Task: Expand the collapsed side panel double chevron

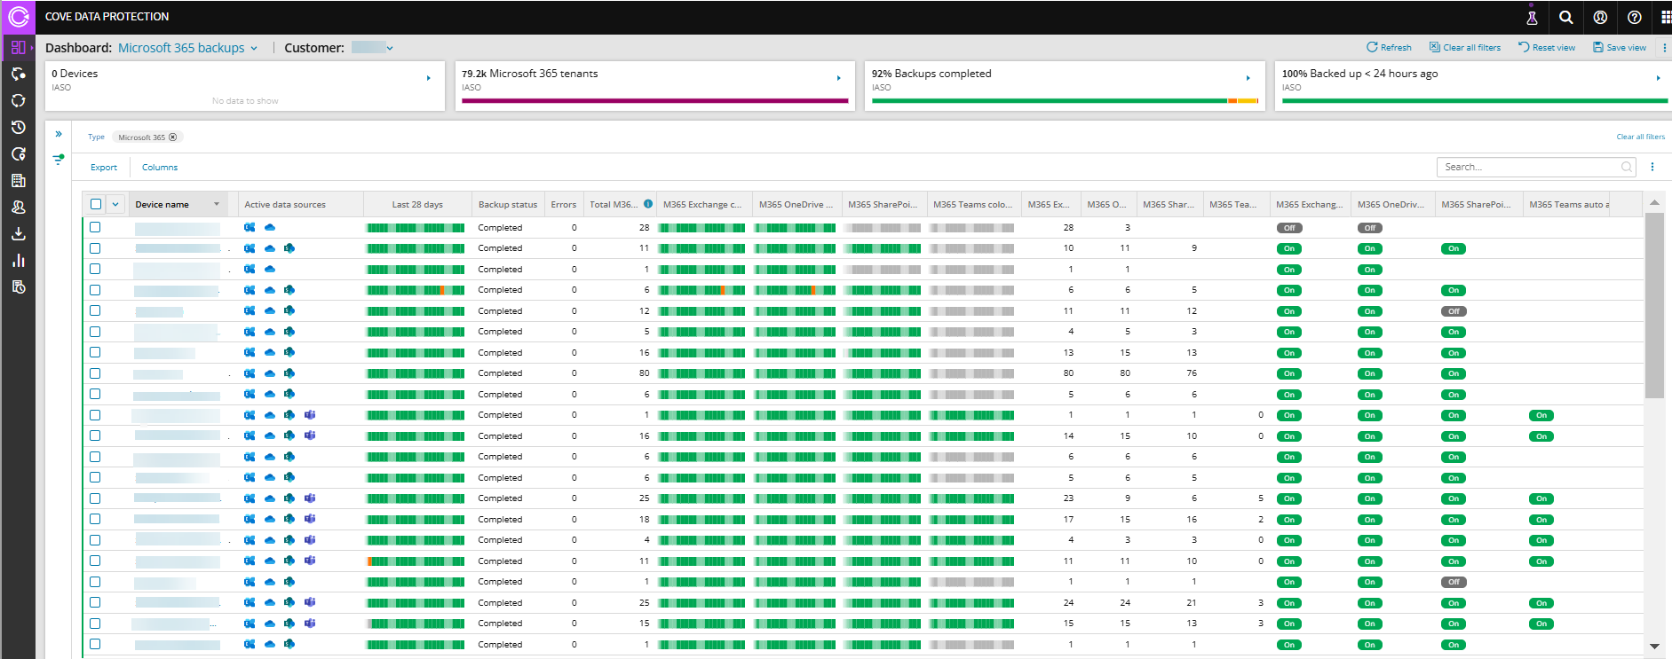Action: (x=59, y=134)
